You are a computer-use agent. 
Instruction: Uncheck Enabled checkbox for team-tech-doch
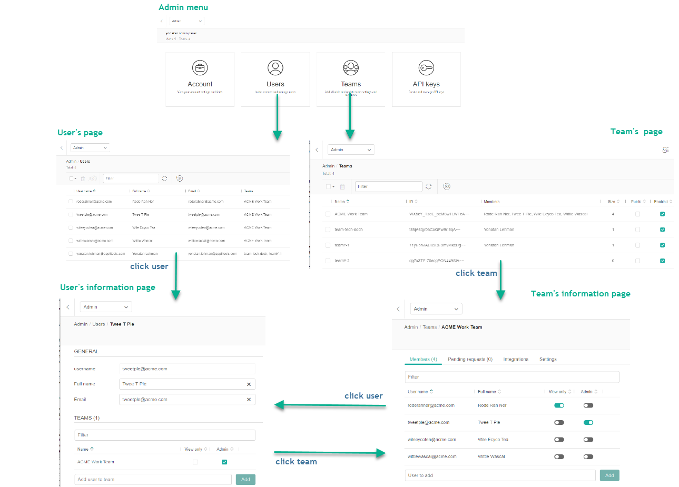662,230
